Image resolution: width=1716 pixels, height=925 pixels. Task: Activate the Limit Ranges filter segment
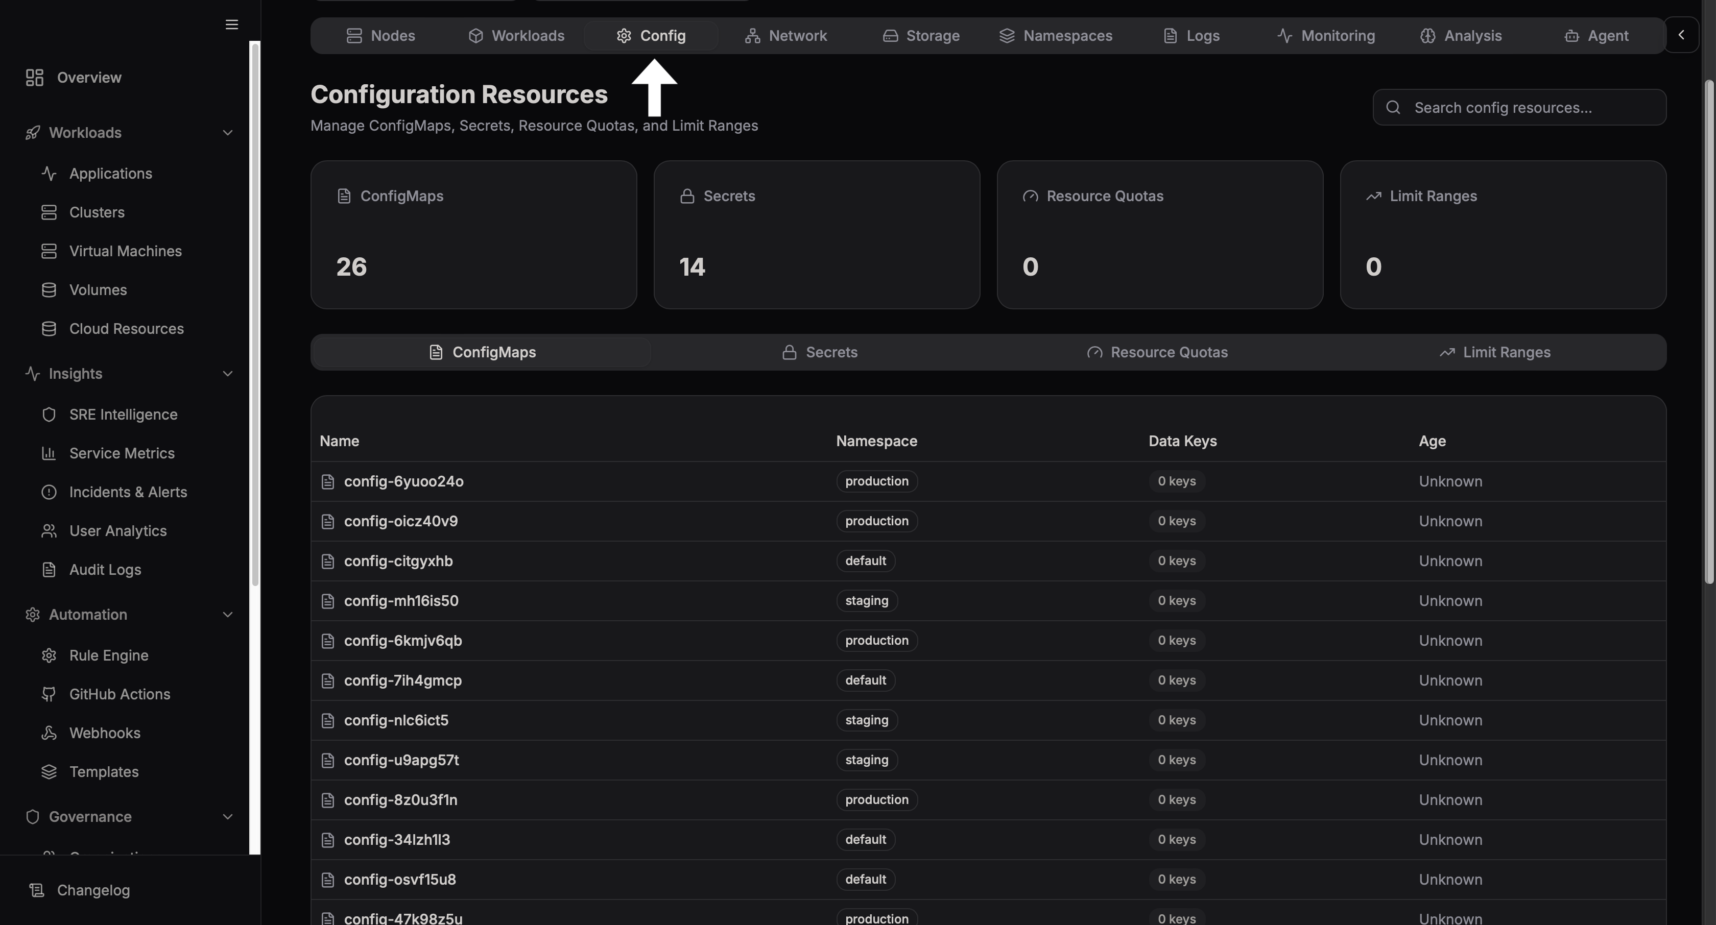point(1494,352)
